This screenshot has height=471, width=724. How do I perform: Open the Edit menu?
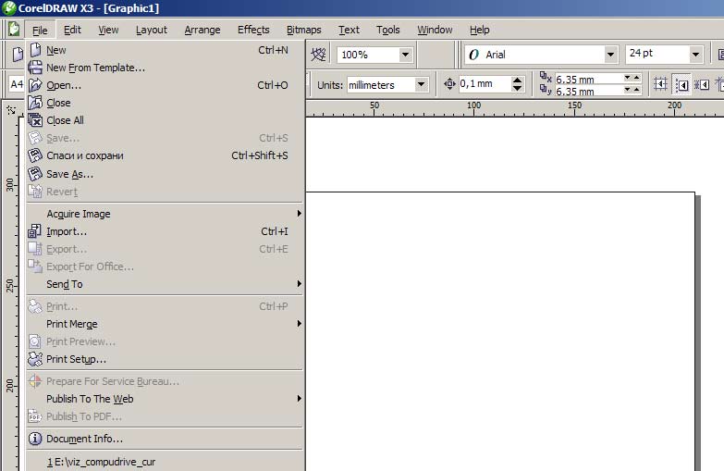pos(72,30)
